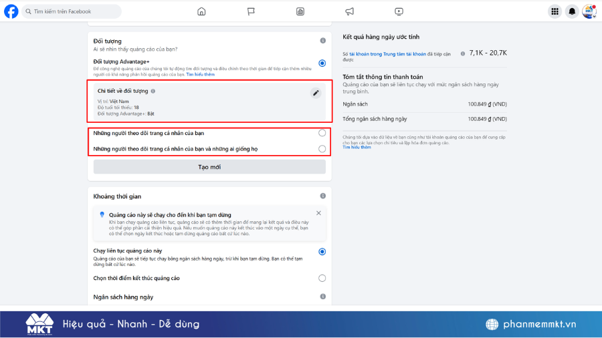This screenshot has width=602, height=338.
Task: Click Kết quả hàng ngày ước tính heading
Action: [x=381, y=37]
